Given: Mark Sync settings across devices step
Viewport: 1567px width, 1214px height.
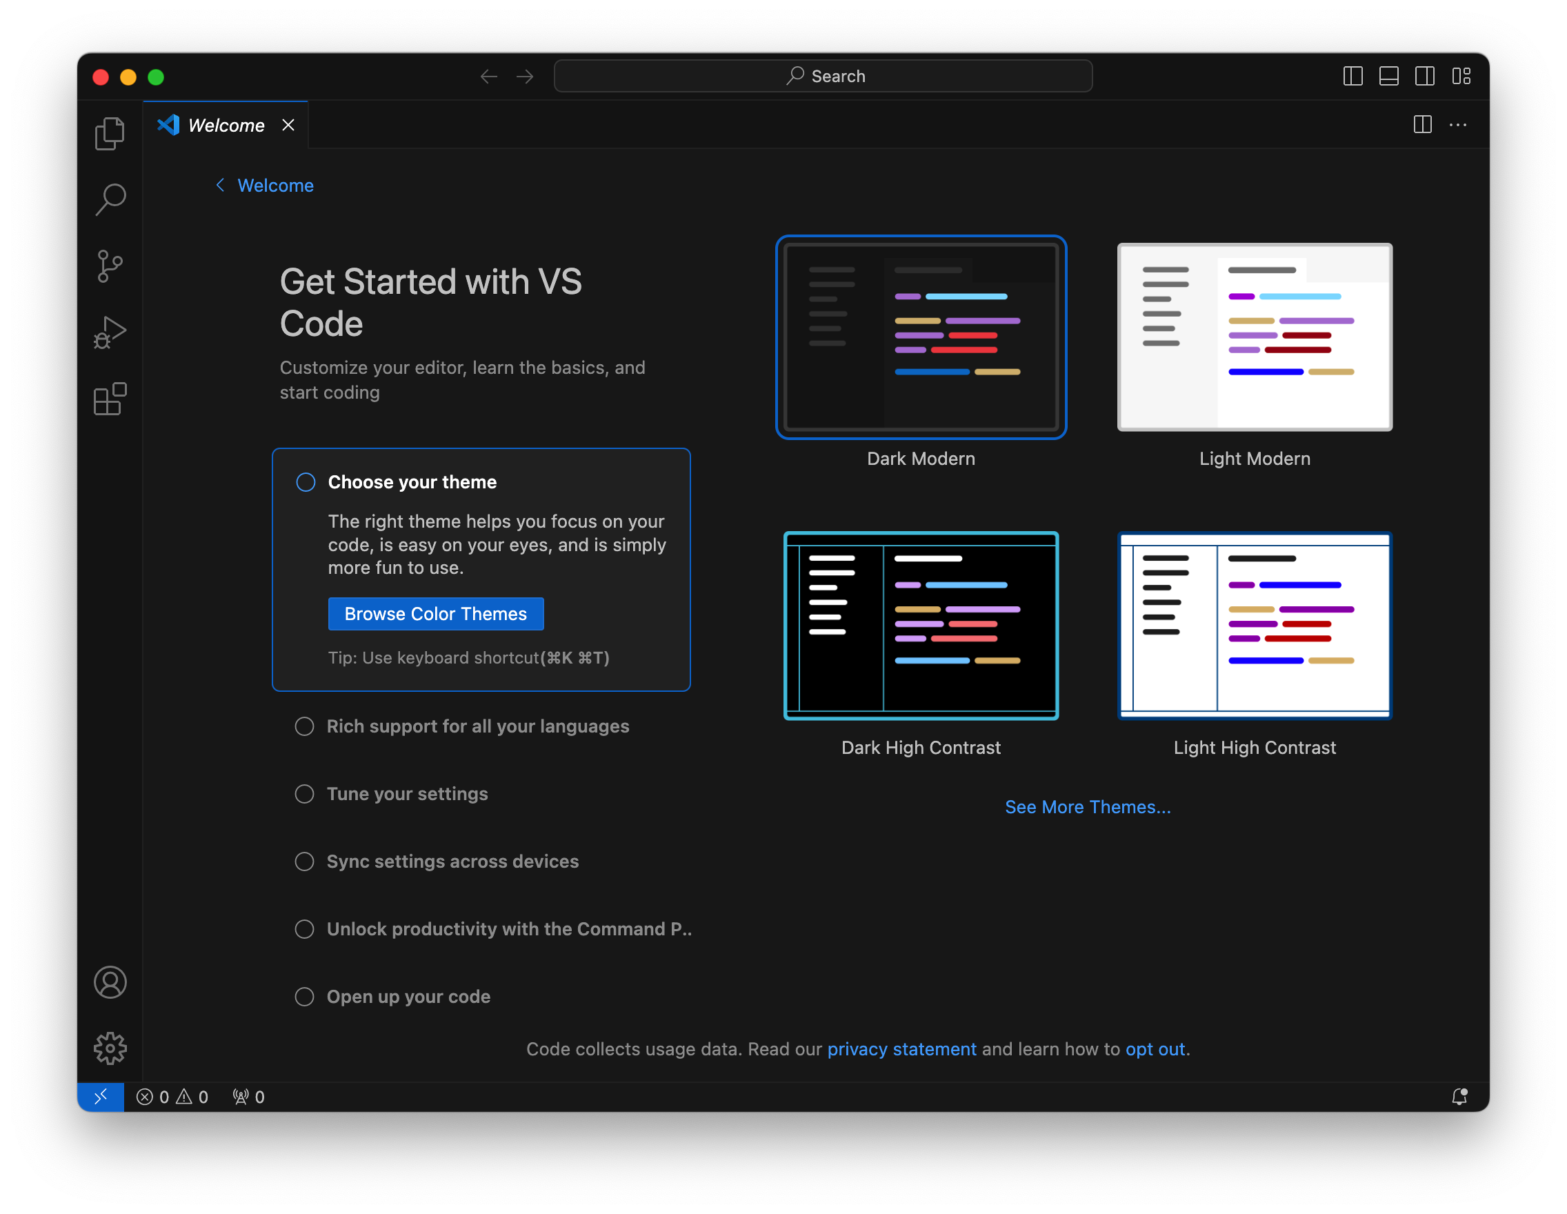Looking at the screenshot, I should click(304, 861).
